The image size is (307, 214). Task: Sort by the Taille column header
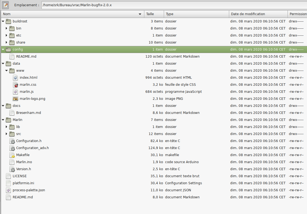[154, 14]
